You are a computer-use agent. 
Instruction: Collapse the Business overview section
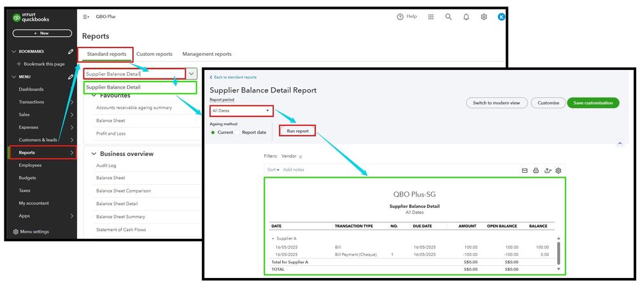[x=94, y=154]
